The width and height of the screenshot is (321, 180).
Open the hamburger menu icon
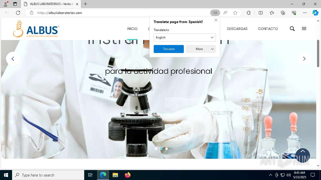click(304, 29)
